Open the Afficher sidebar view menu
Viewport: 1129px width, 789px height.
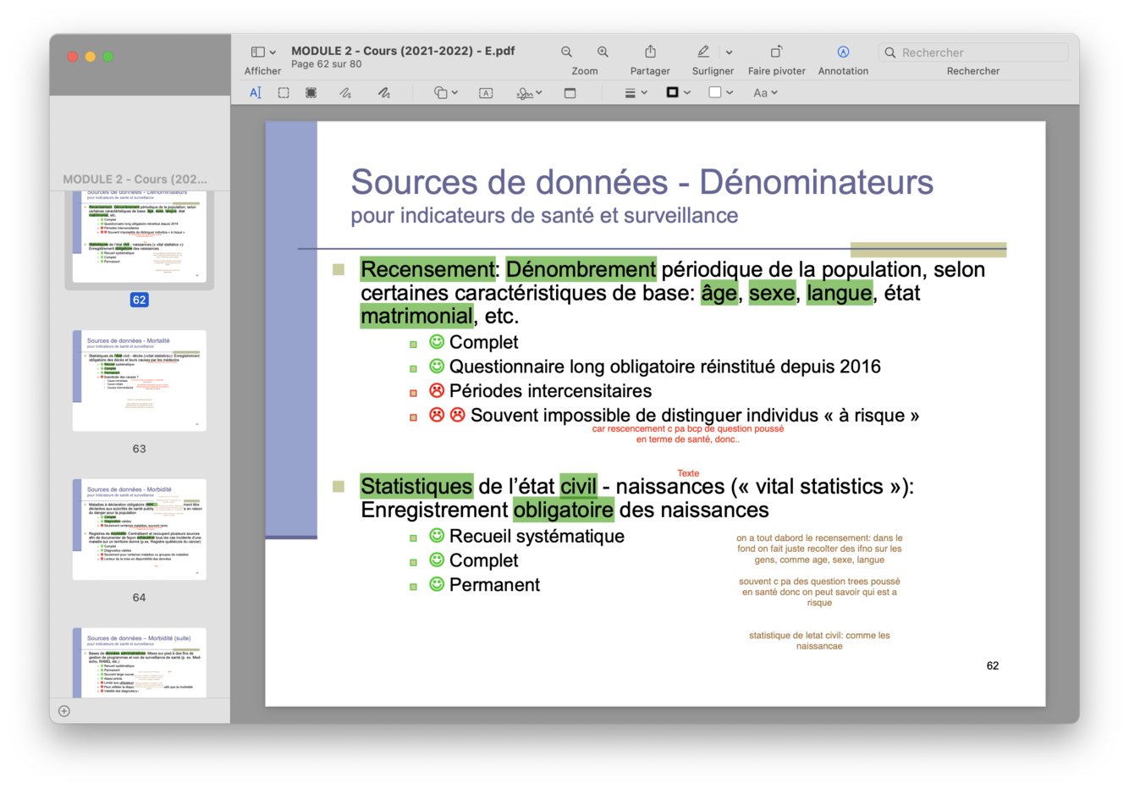pos(263,52)
